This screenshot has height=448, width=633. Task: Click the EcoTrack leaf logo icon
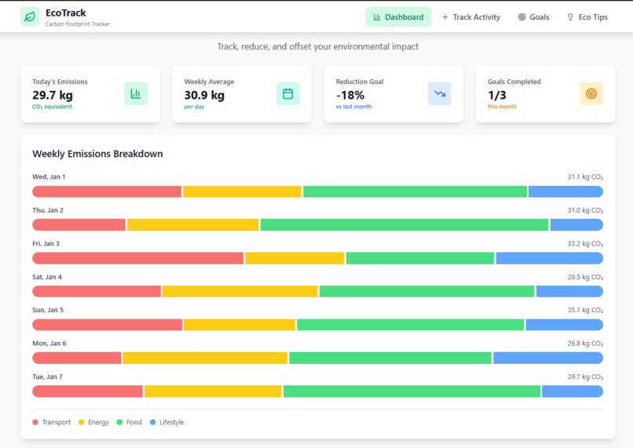point(30,16)
